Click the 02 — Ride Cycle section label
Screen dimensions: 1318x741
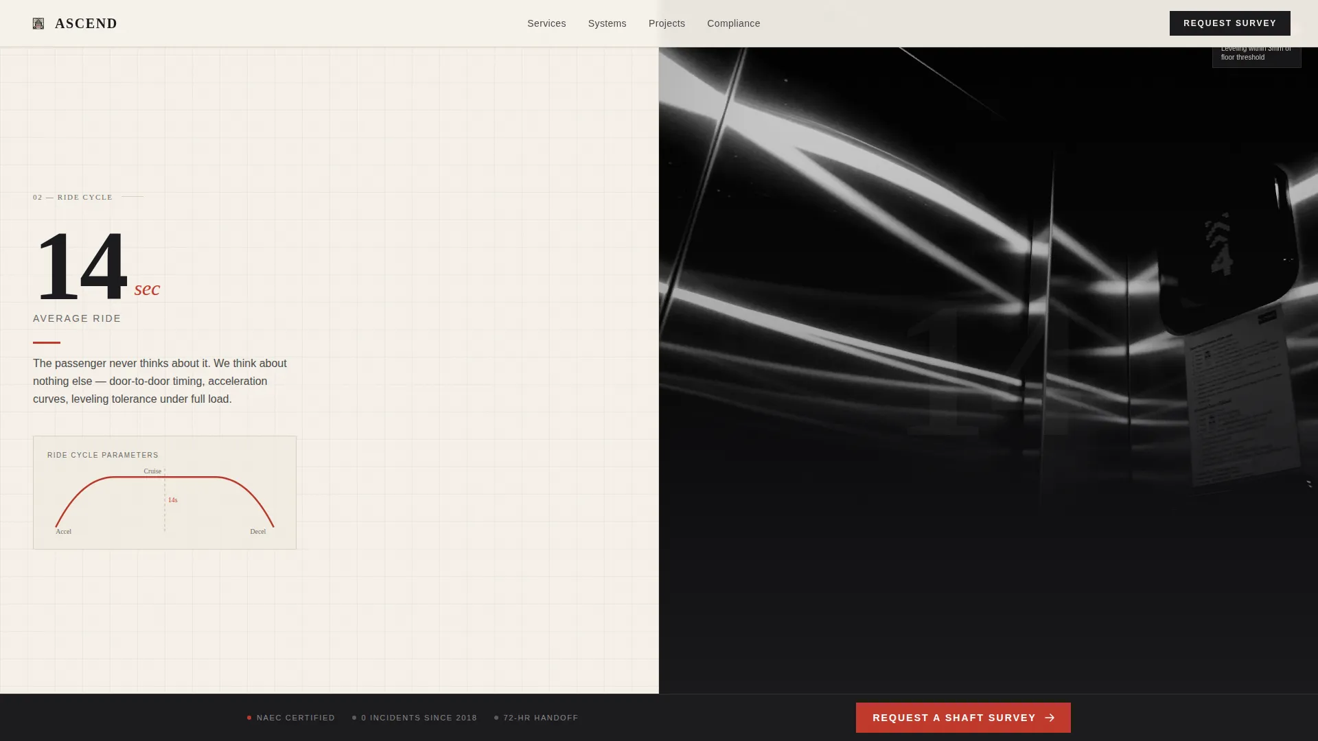pos(73,197)
